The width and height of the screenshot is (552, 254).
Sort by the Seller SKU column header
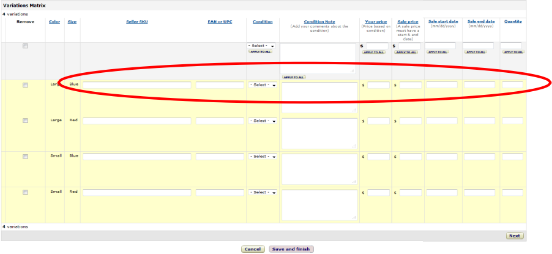[136, 21]
